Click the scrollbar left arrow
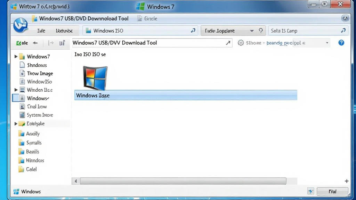Viewport: 356px width, 200px height. coord(76,181)
